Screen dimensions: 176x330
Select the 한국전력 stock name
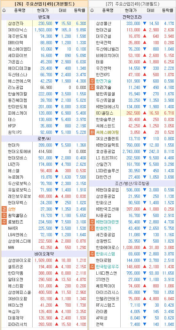104,43
